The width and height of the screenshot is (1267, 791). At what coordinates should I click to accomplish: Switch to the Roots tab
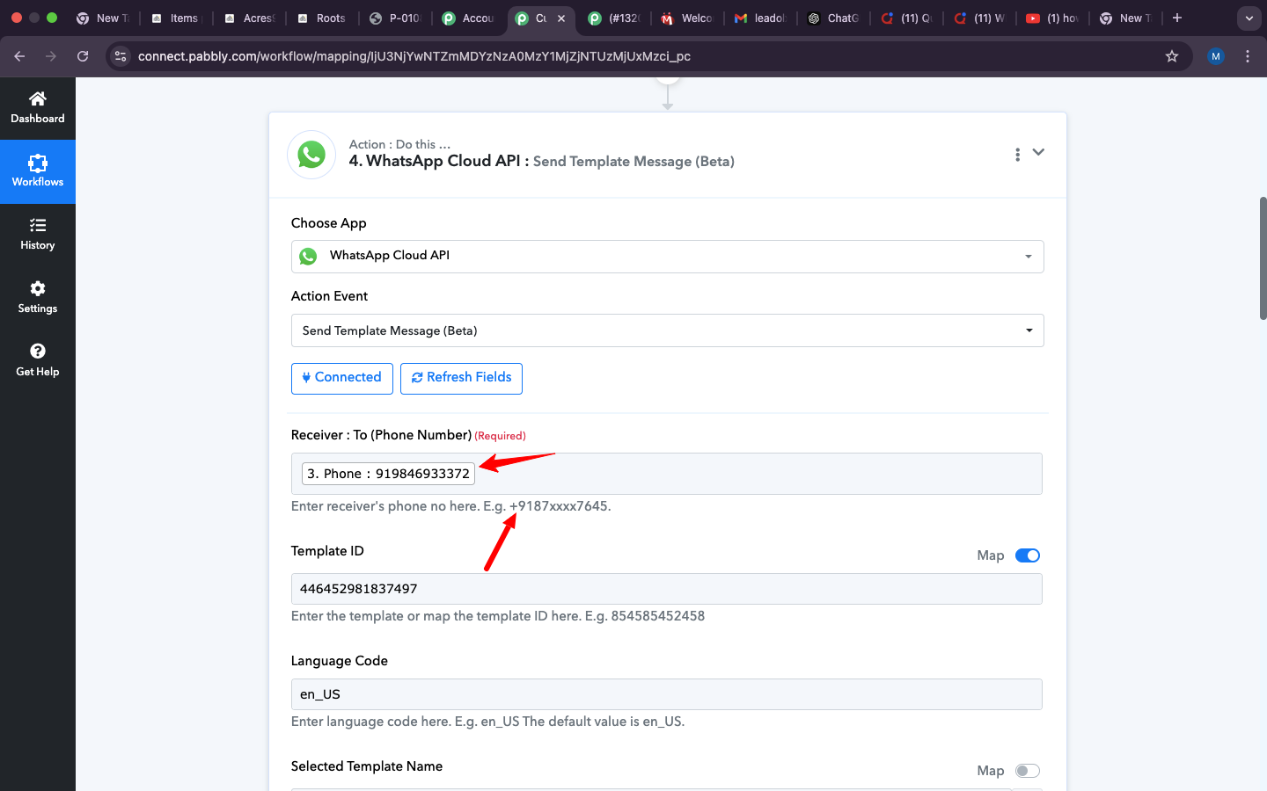322,18
